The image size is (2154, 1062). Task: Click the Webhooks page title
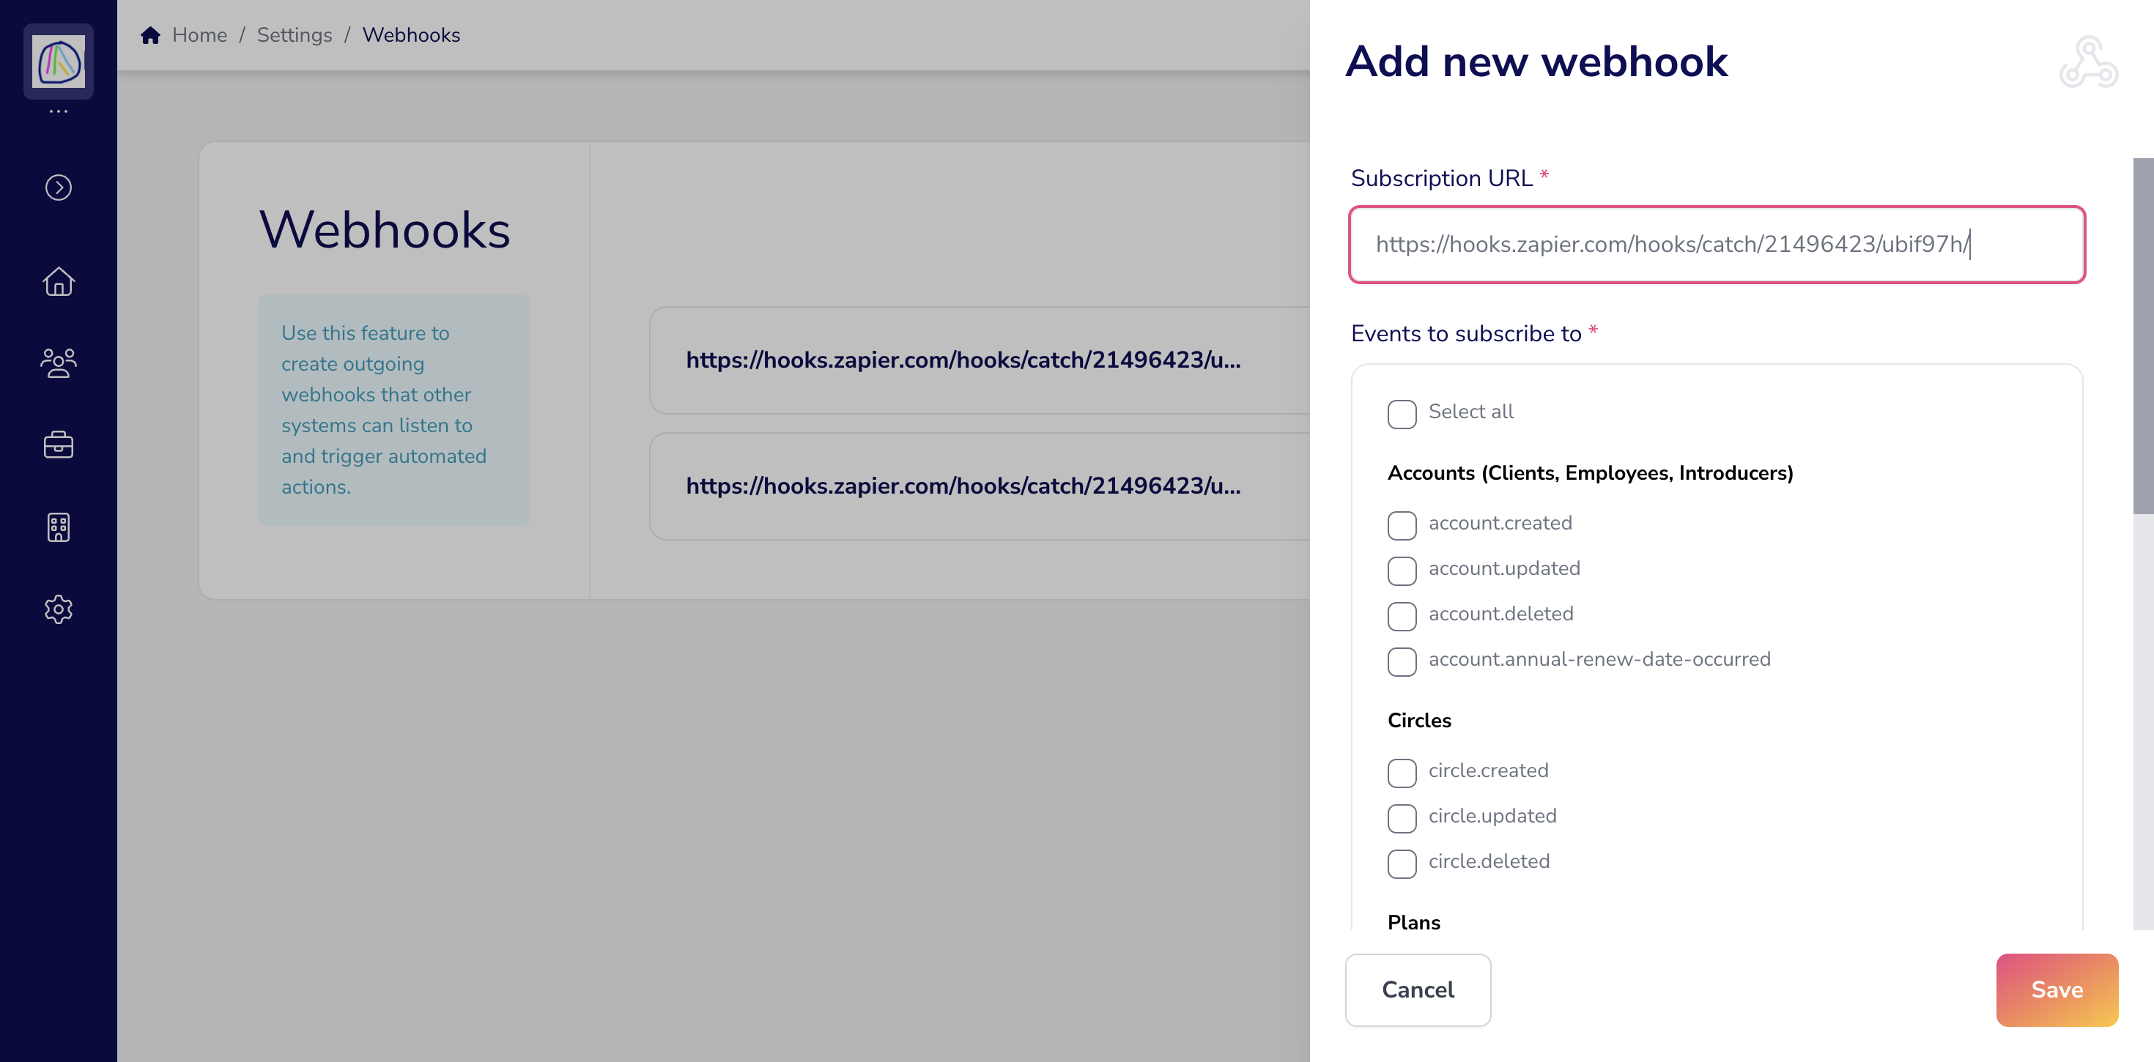tap(385, 229)
